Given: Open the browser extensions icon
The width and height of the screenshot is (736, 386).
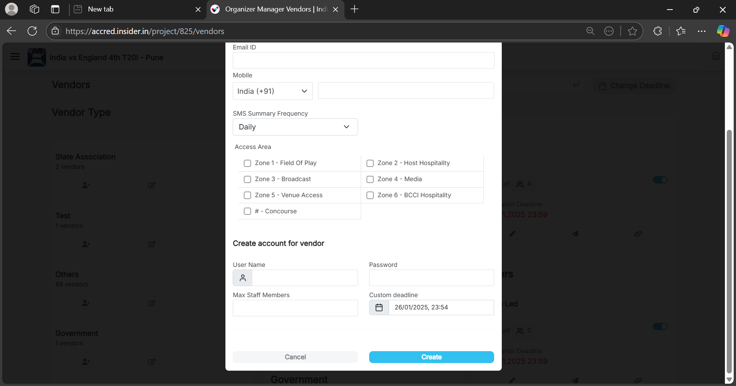Looking at the screenshot, I should [657, 31].
